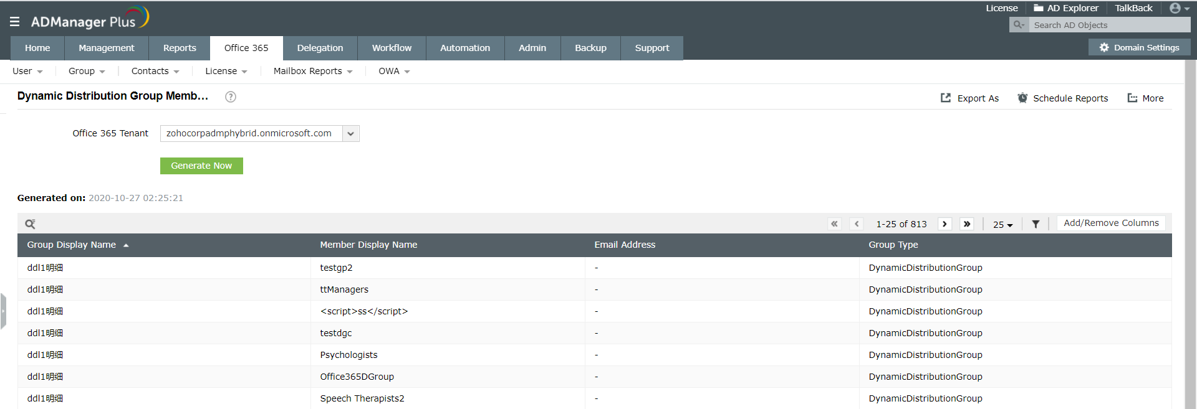Open the user account avatar menu
This screenshot has width=1197, height=409.
[1180, 8]
